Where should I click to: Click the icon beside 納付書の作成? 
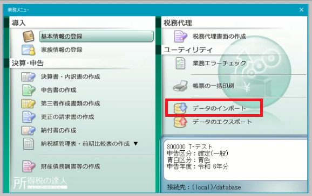click(x=29, y=130)
